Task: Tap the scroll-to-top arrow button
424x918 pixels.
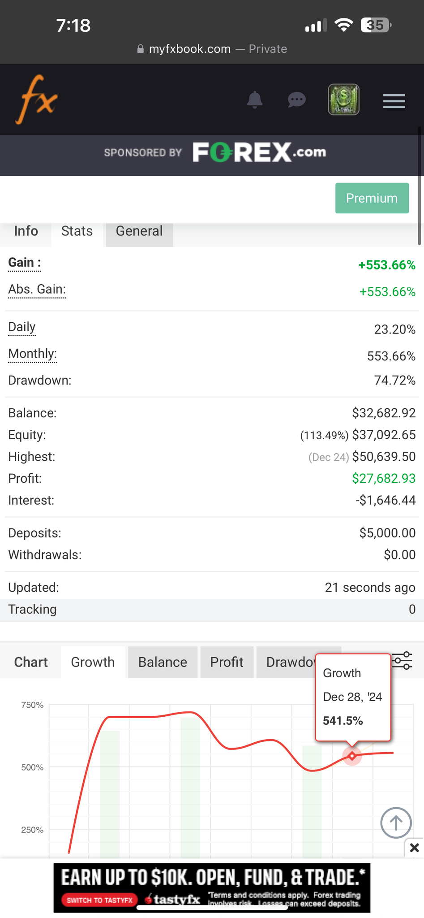Action: [396, 823]
